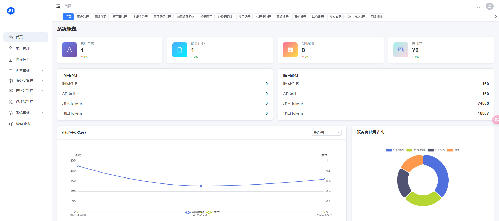Toggle 百度翻译 legend series visibility
This screenshot has height=221, width=499.
(x=416, y=150)
